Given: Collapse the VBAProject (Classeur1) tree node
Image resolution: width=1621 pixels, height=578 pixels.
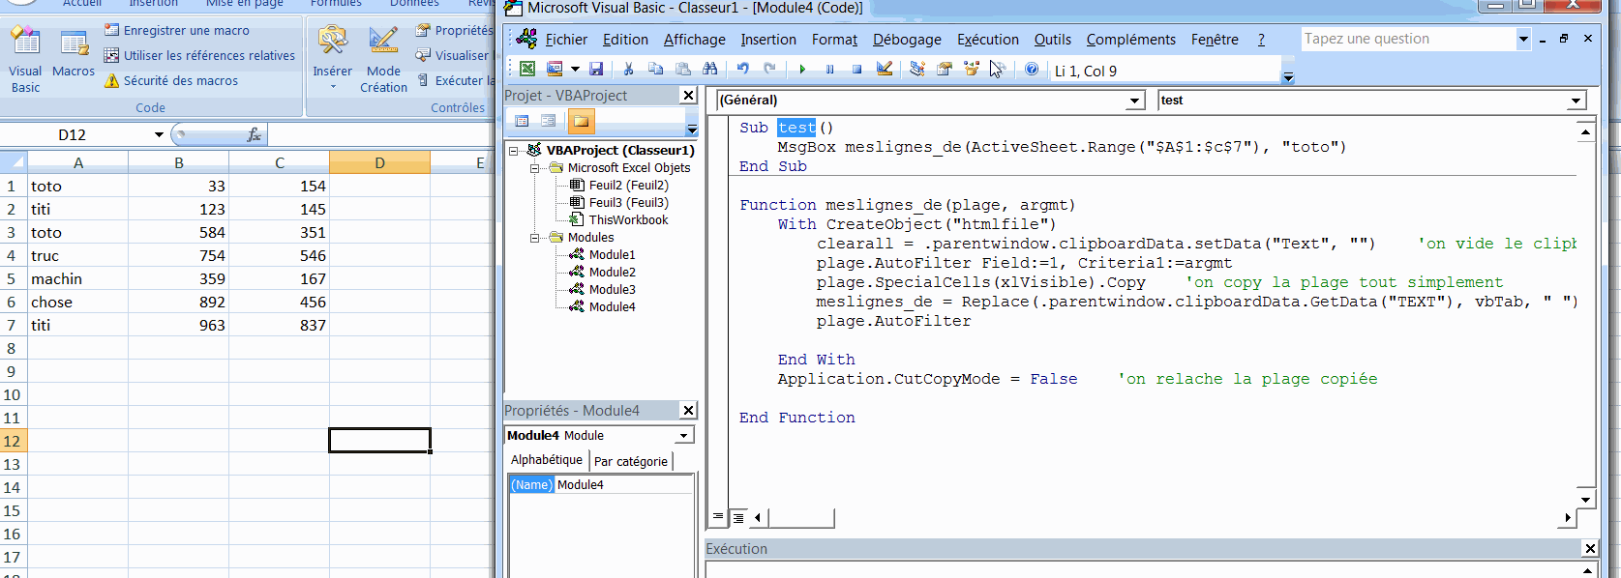Looking at the screenshot, I should point(515,151).
